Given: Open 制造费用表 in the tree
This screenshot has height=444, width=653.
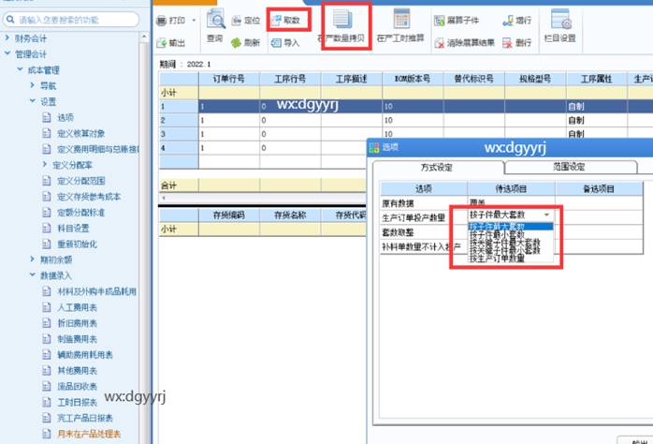Looking at the screenshot, I should pos(77,339).
